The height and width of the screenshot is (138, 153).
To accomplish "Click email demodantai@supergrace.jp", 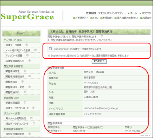I will pyautogui.click(x=101, y=108).
